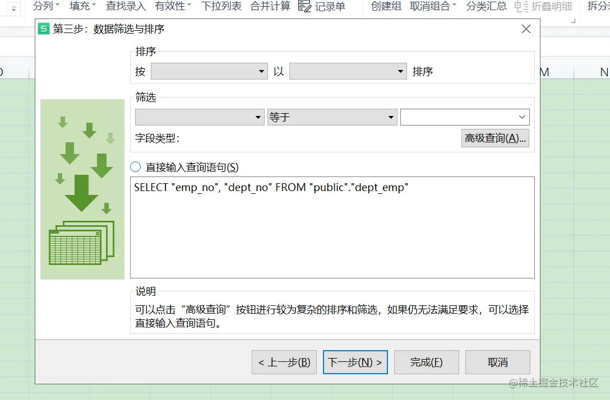Select column M header in spreadsheet
Image resolution: width=610 pixels, height=400 pixels.
coord(557,72)
